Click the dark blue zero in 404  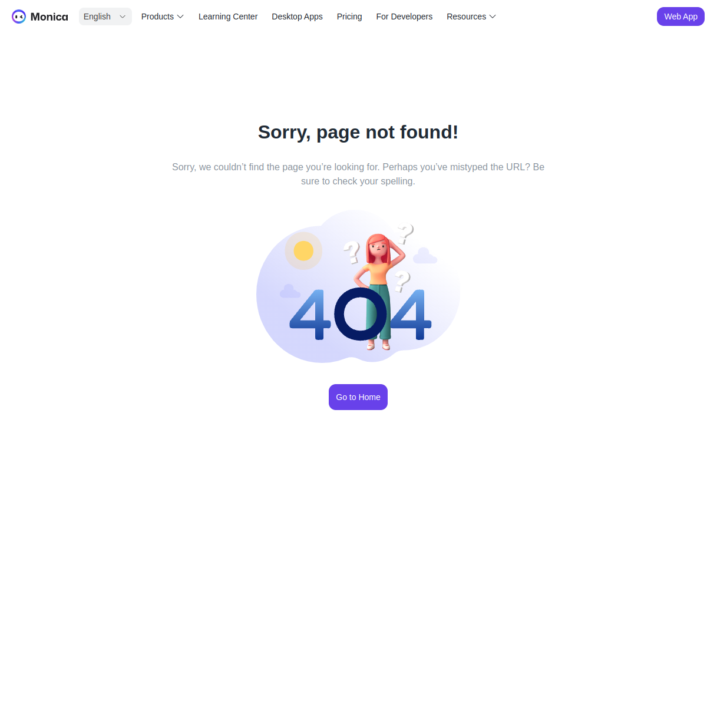361,314
